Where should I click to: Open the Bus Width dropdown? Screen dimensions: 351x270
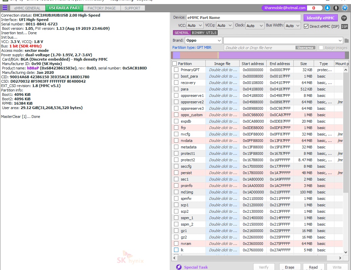pyautogui.click(x=292, y=25)
